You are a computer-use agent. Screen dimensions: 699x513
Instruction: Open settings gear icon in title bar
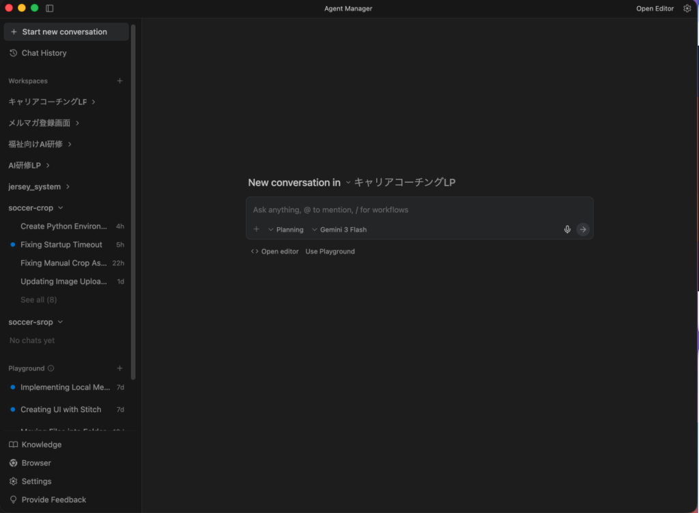click(x=687, y=9)
